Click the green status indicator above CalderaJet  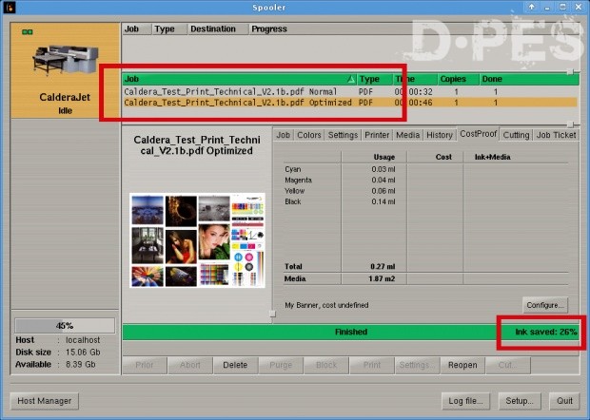[27, 32]
